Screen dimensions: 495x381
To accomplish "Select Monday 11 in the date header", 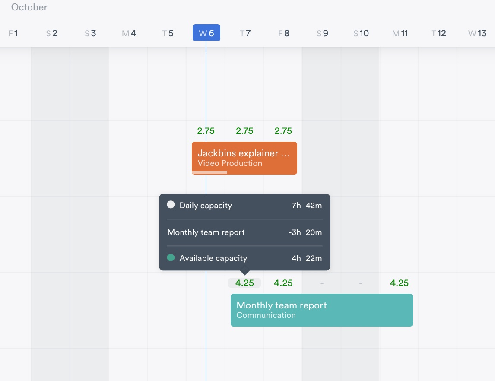I will 400,33.
